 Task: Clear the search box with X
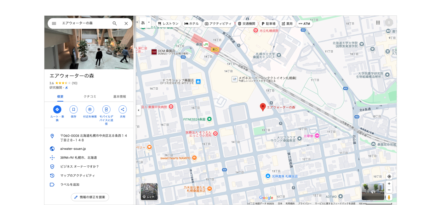(126, 24)
